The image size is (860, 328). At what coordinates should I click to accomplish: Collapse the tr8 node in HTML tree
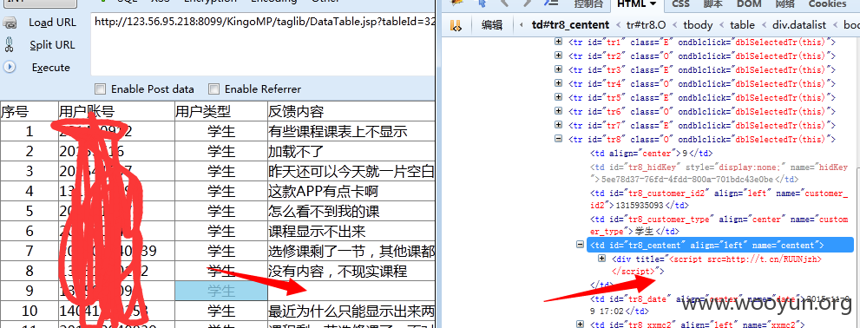tap(558, 139)
